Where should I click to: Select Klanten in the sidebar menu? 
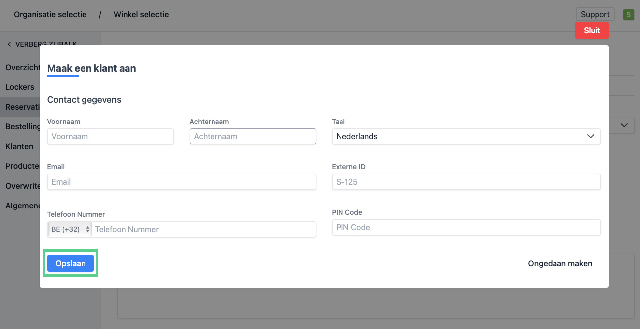tap(19, 146)
